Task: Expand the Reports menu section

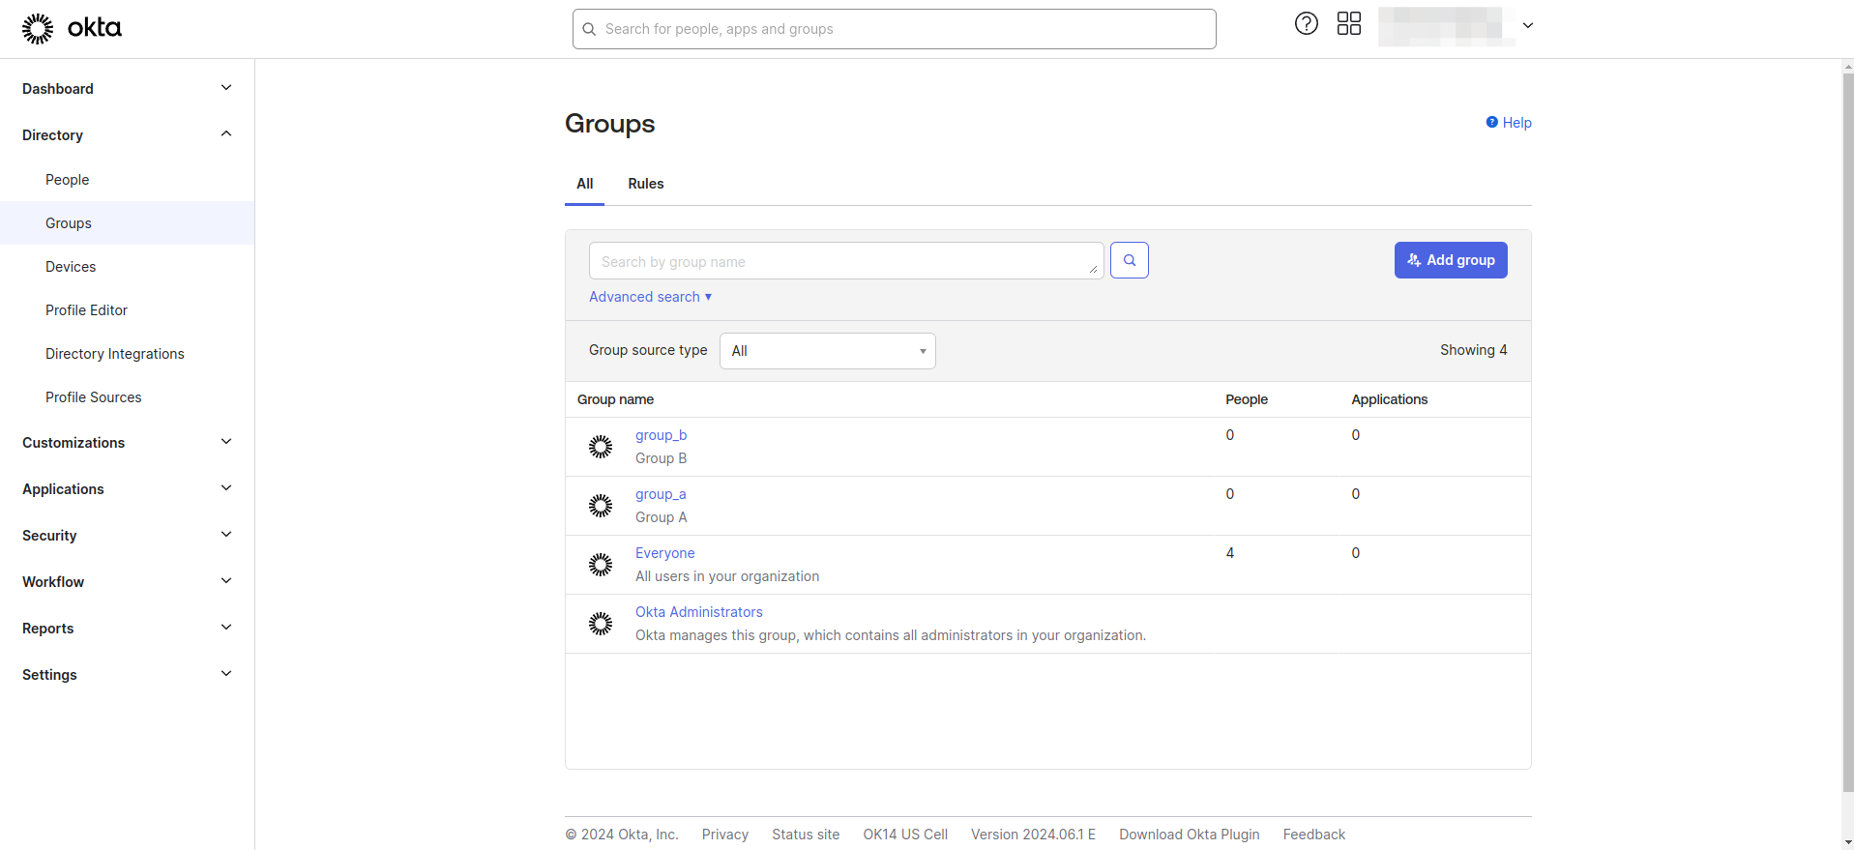Action: 127,628
